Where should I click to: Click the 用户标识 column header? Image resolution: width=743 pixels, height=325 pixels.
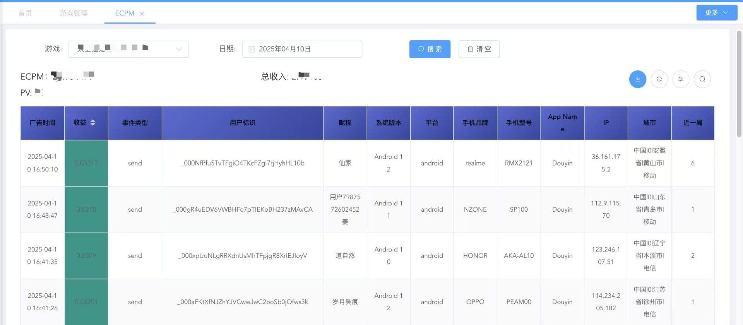point(242,123)
